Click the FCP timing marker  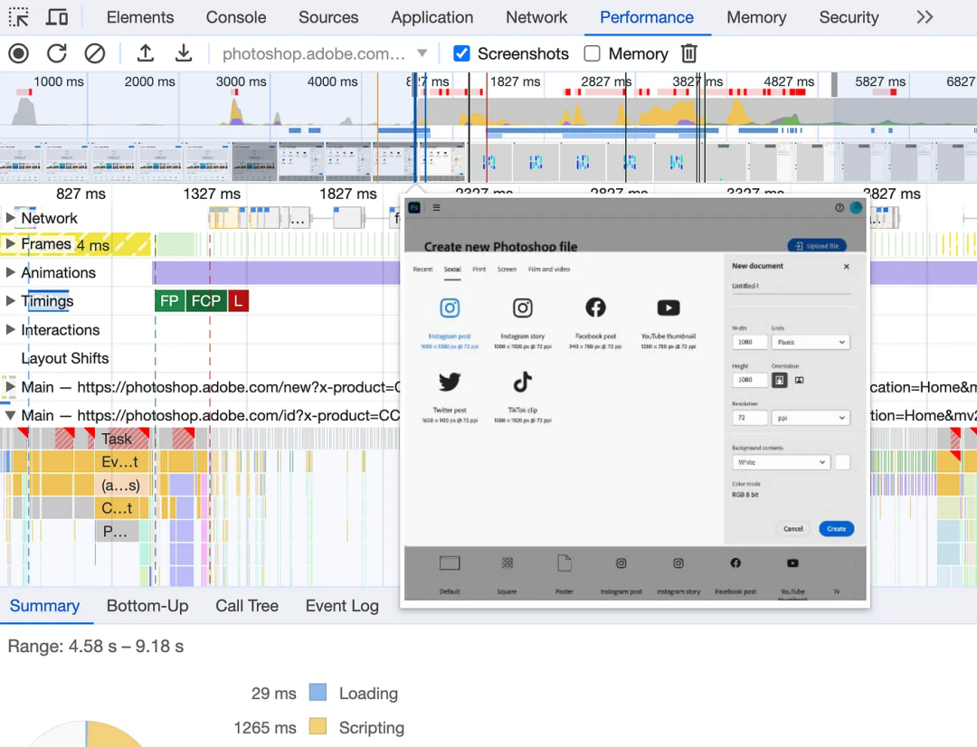coord(206,301)
